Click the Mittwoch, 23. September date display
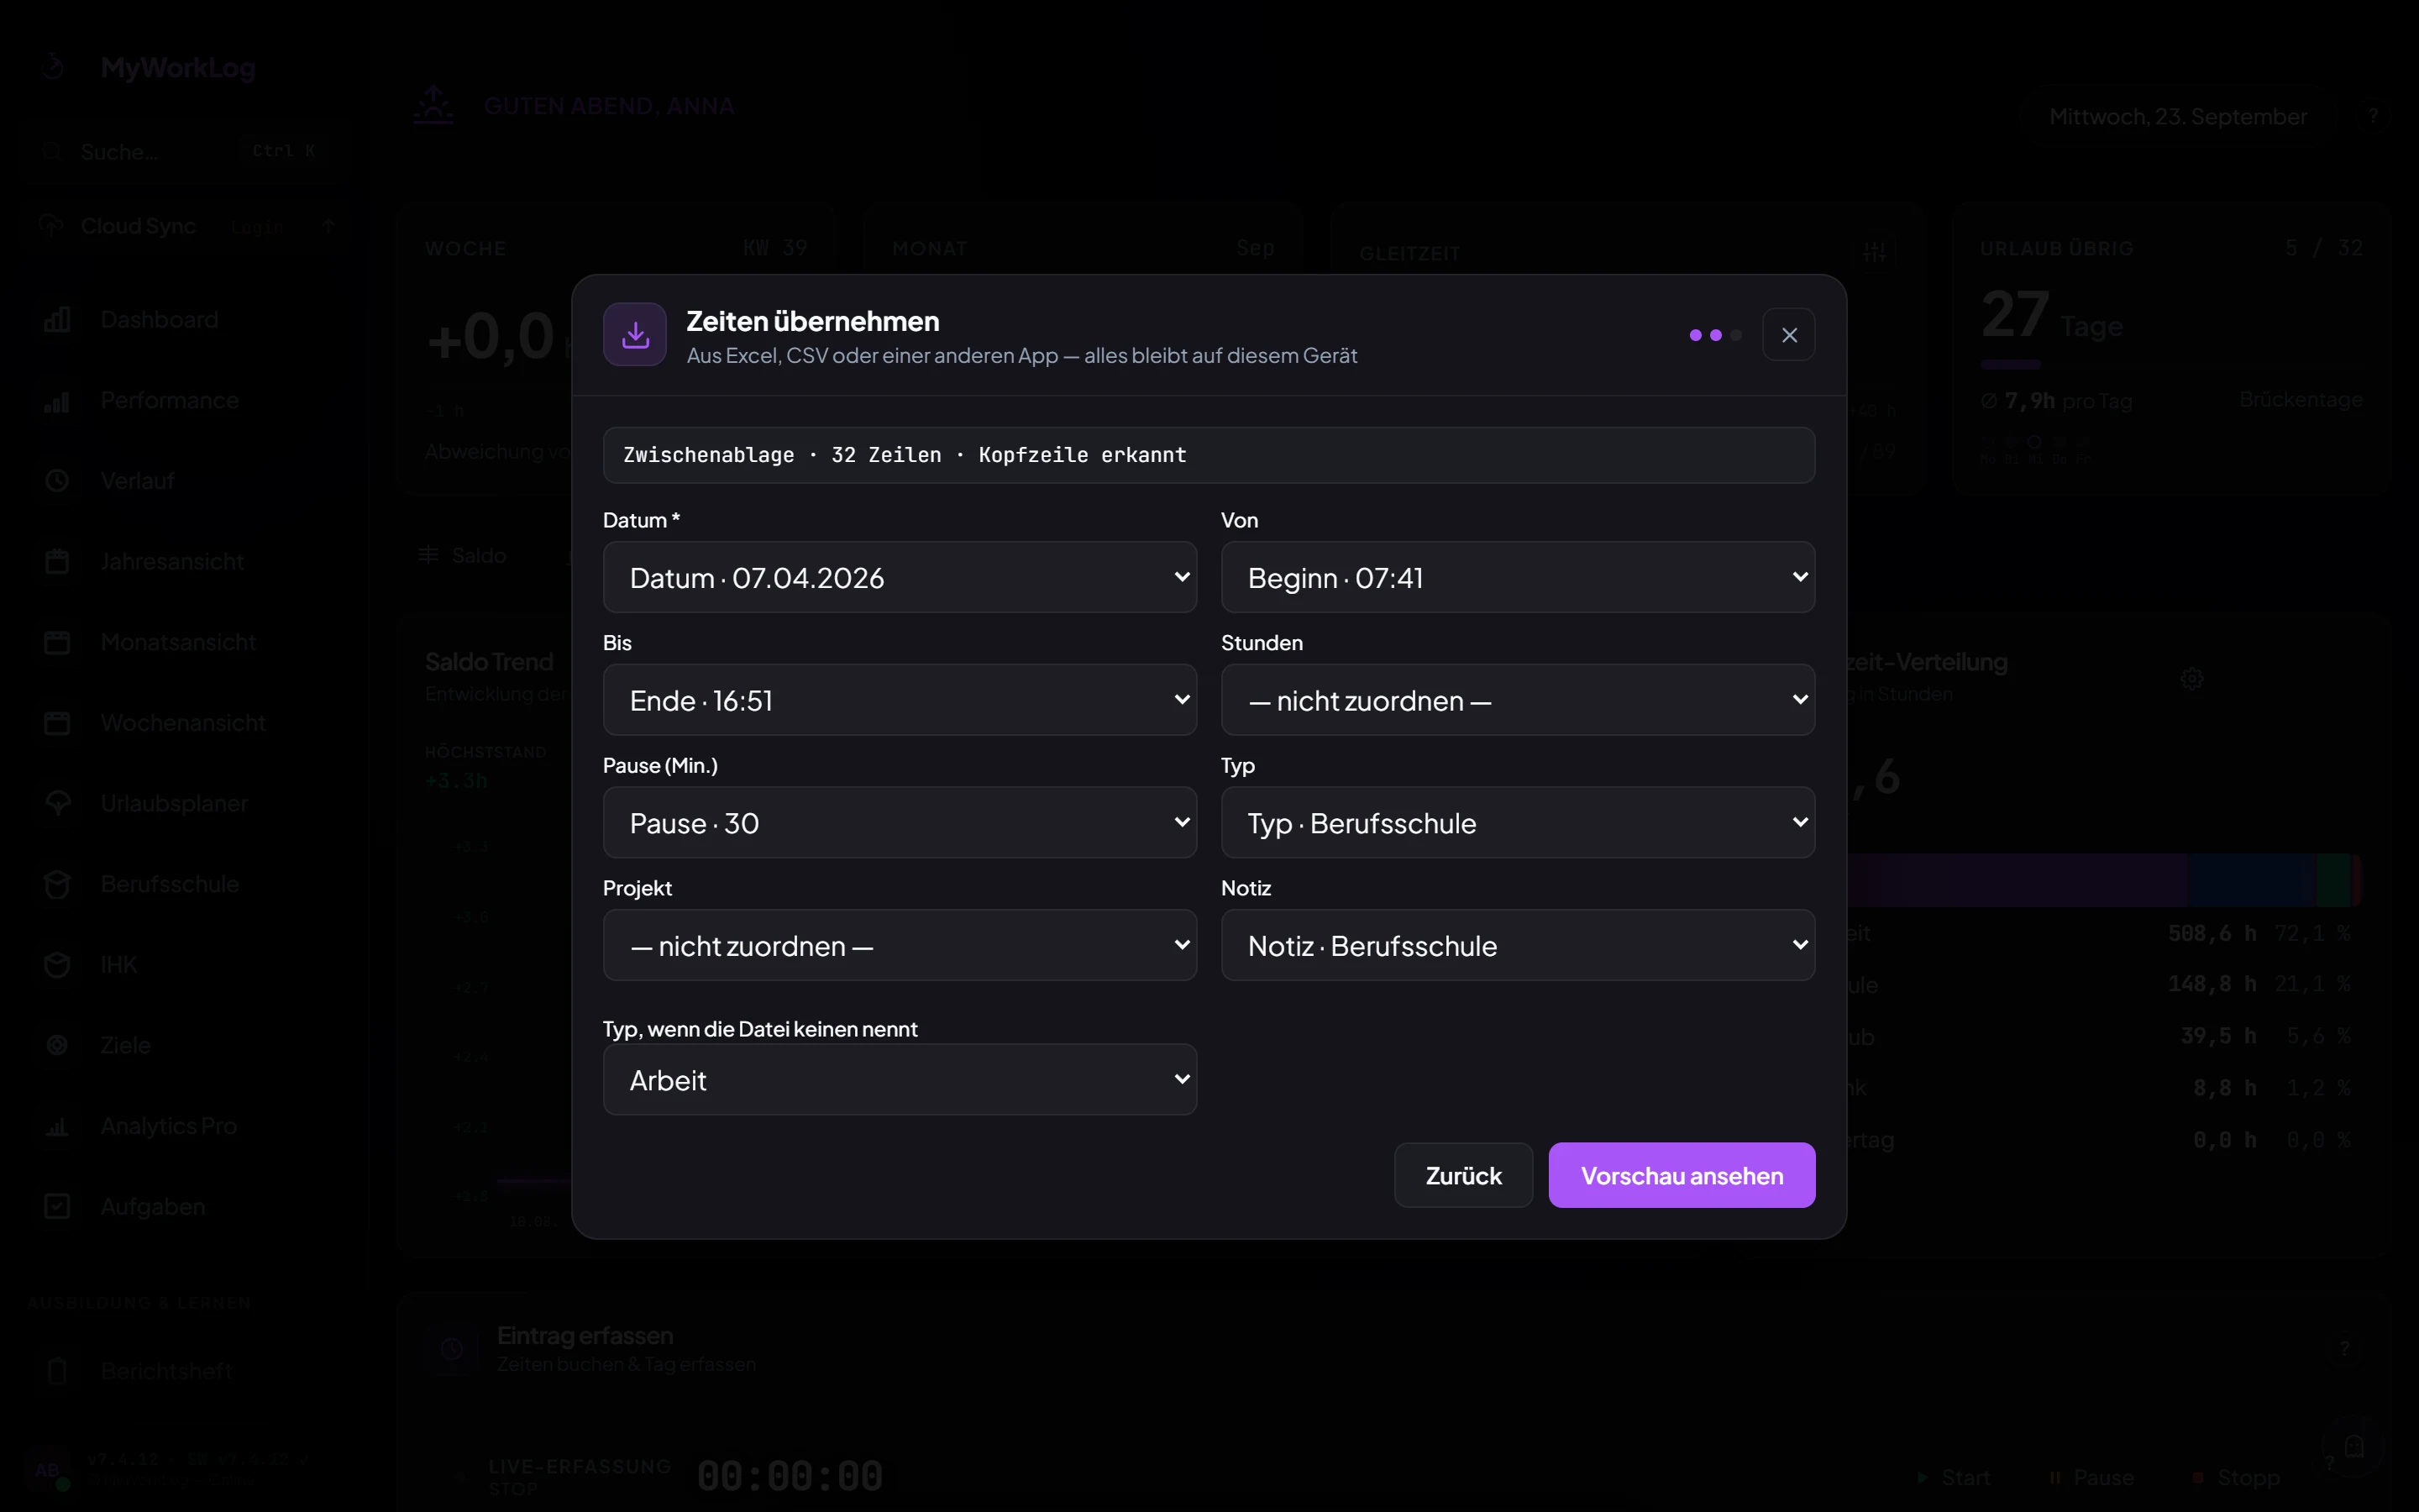 [2178, 117]
